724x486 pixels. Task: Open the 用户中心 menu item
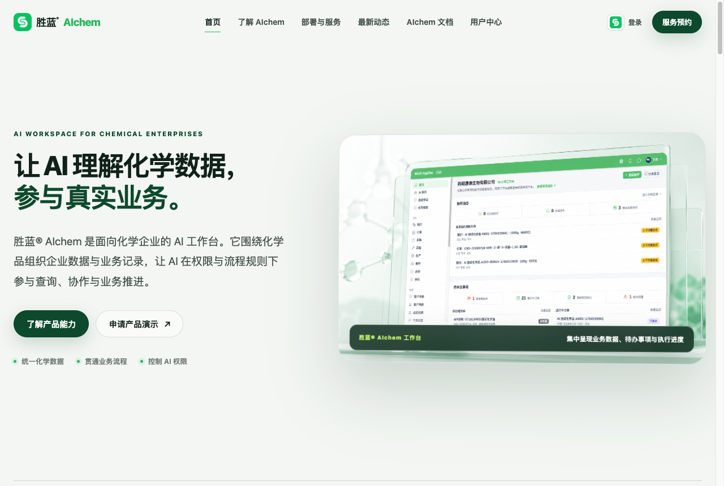[x=486, y=22]
